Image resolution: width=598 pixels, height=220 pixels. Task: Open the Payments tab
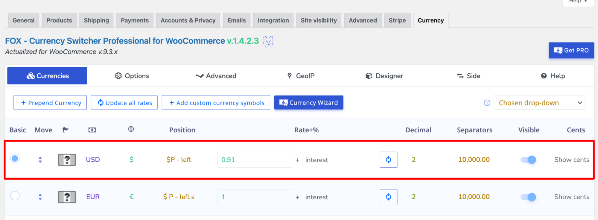[135, 20]
